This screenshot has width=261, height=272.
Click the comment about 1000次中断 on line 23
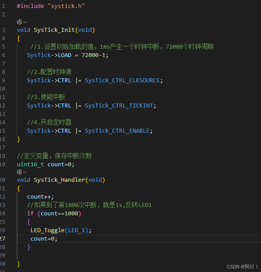(x=89, y=205)
